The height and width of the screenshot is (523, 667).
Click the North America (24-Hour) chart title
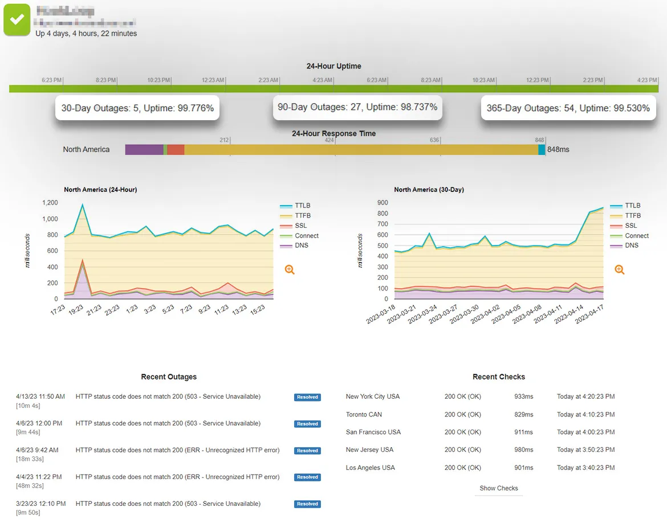(100, 190)
